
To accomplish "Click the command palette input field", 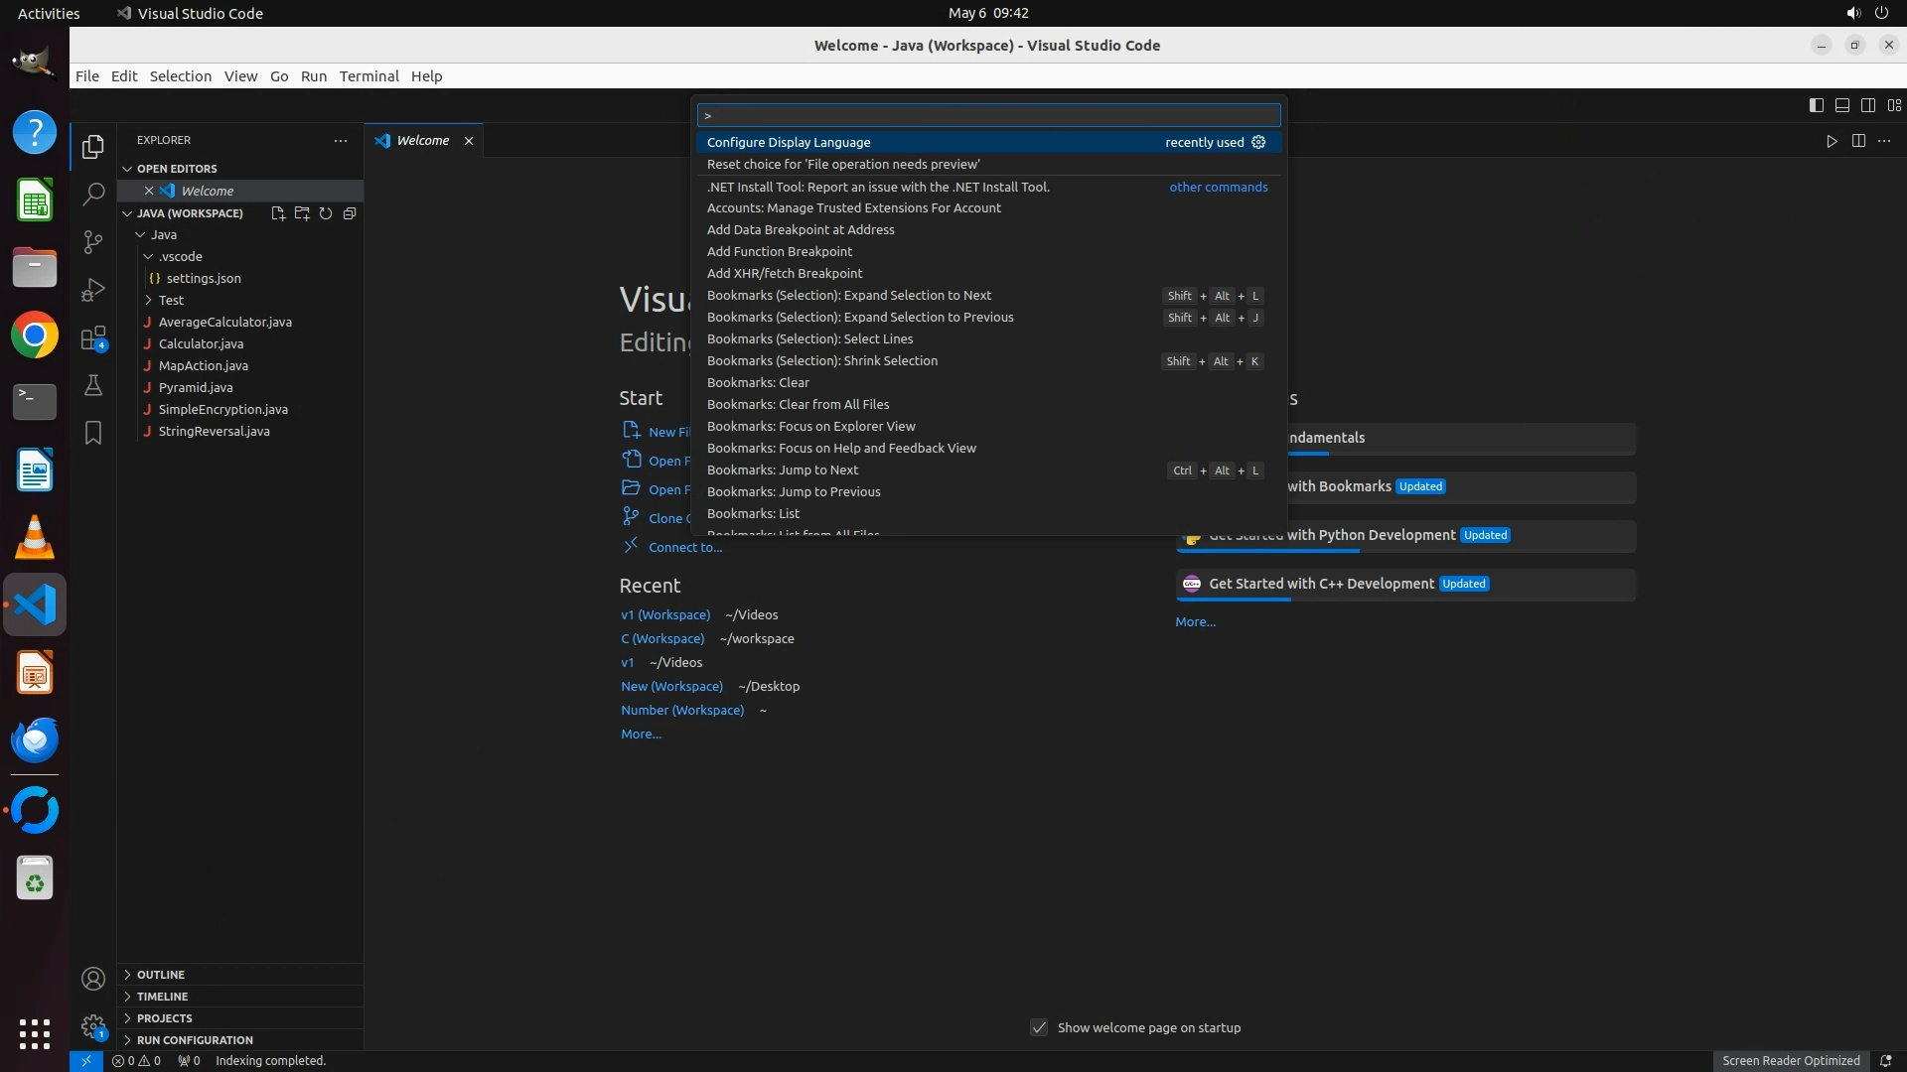I will point(988,115).
